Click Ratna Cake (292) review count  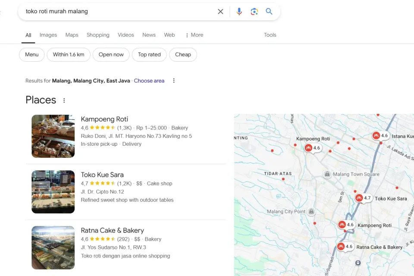pyautogui.click(x=123, y=239)
